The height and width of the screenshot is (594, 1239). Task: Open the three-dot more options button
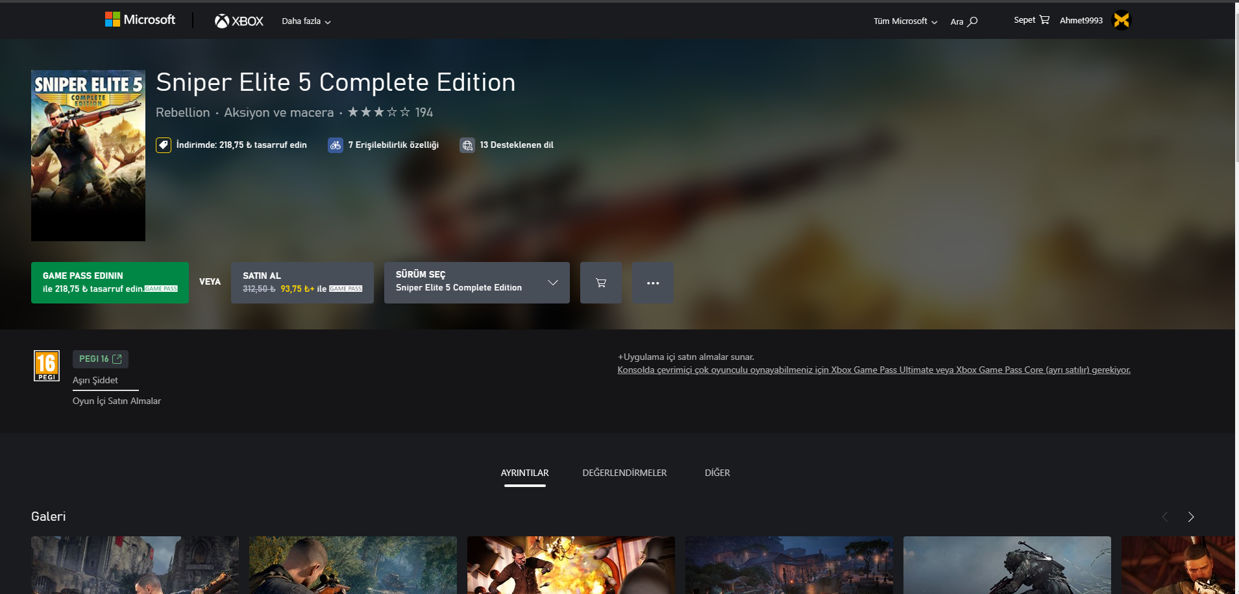653,283
